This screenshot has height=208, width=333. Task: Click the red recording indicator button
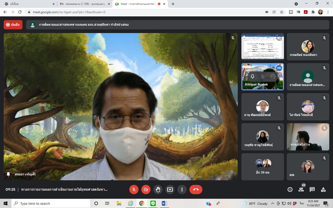13,25
